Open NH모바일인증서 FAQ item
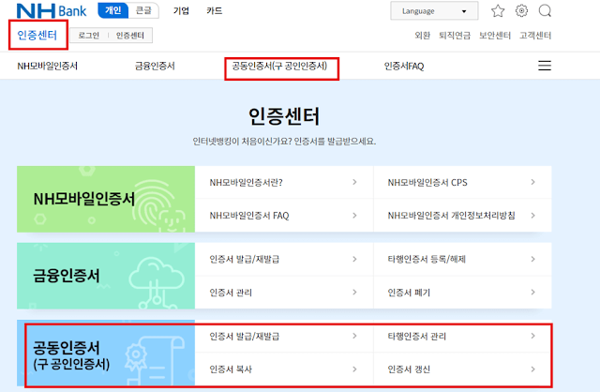600x392 pixels. (284, 216)
